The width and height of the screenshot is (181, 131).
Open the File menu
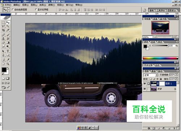tap(8, 5)
